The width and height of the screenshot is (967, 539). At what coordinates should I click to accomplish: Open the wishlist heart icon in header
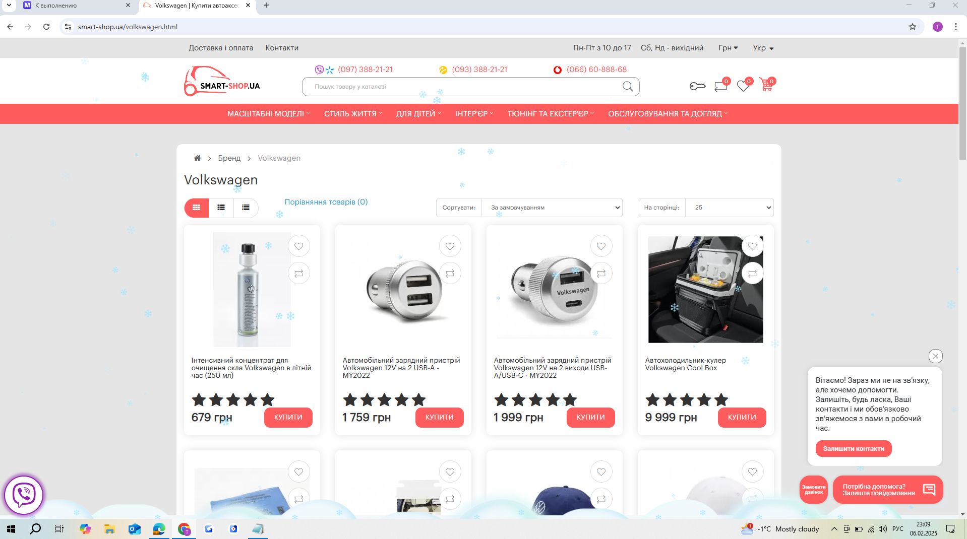point(743,86)
